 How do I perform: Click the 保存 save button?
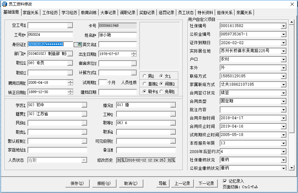point(77,183)
